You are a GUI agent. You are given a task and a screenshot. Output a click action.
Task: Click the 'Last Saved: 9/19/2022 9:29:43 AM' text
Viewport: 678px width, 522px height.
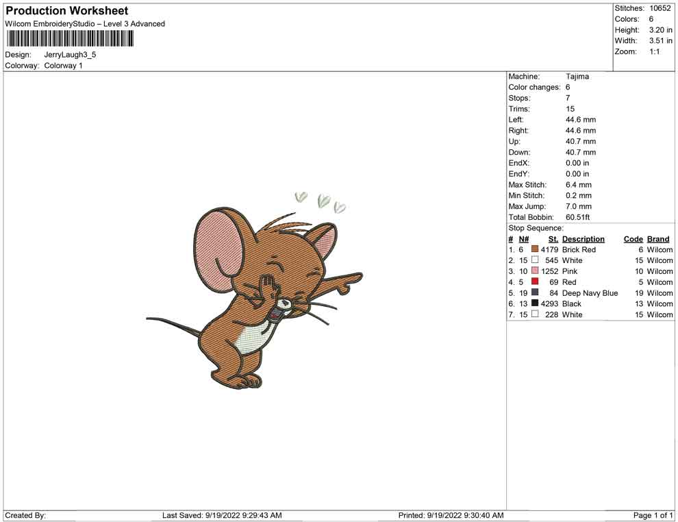[x=223, y=515]
